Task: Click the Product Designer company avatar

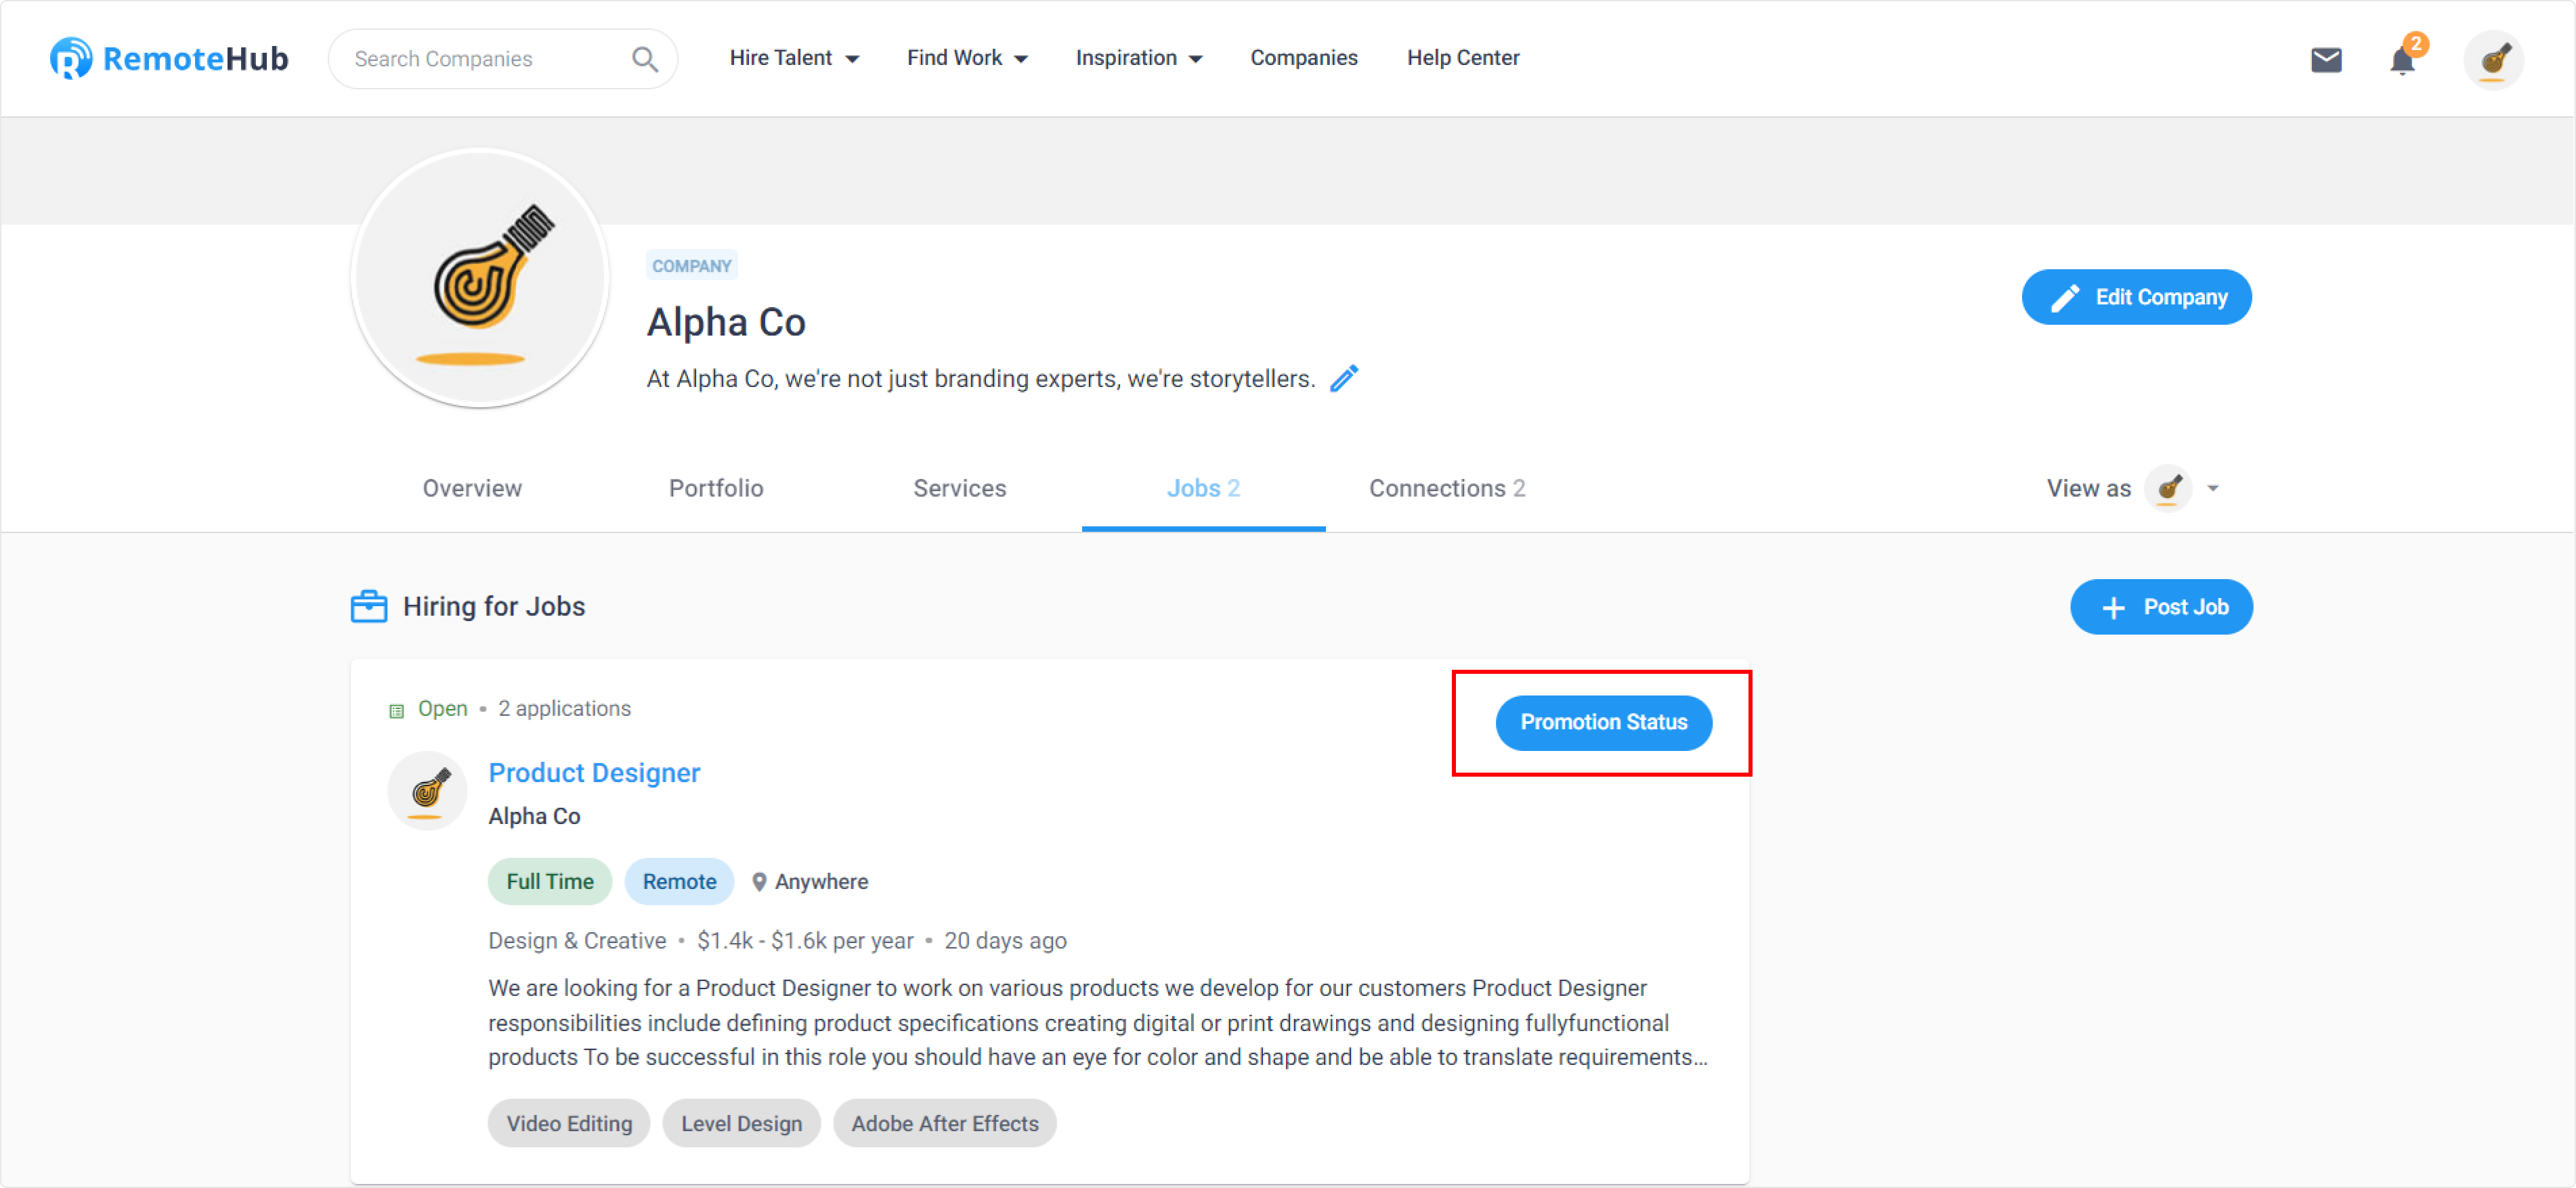Action: click(428, 792)
